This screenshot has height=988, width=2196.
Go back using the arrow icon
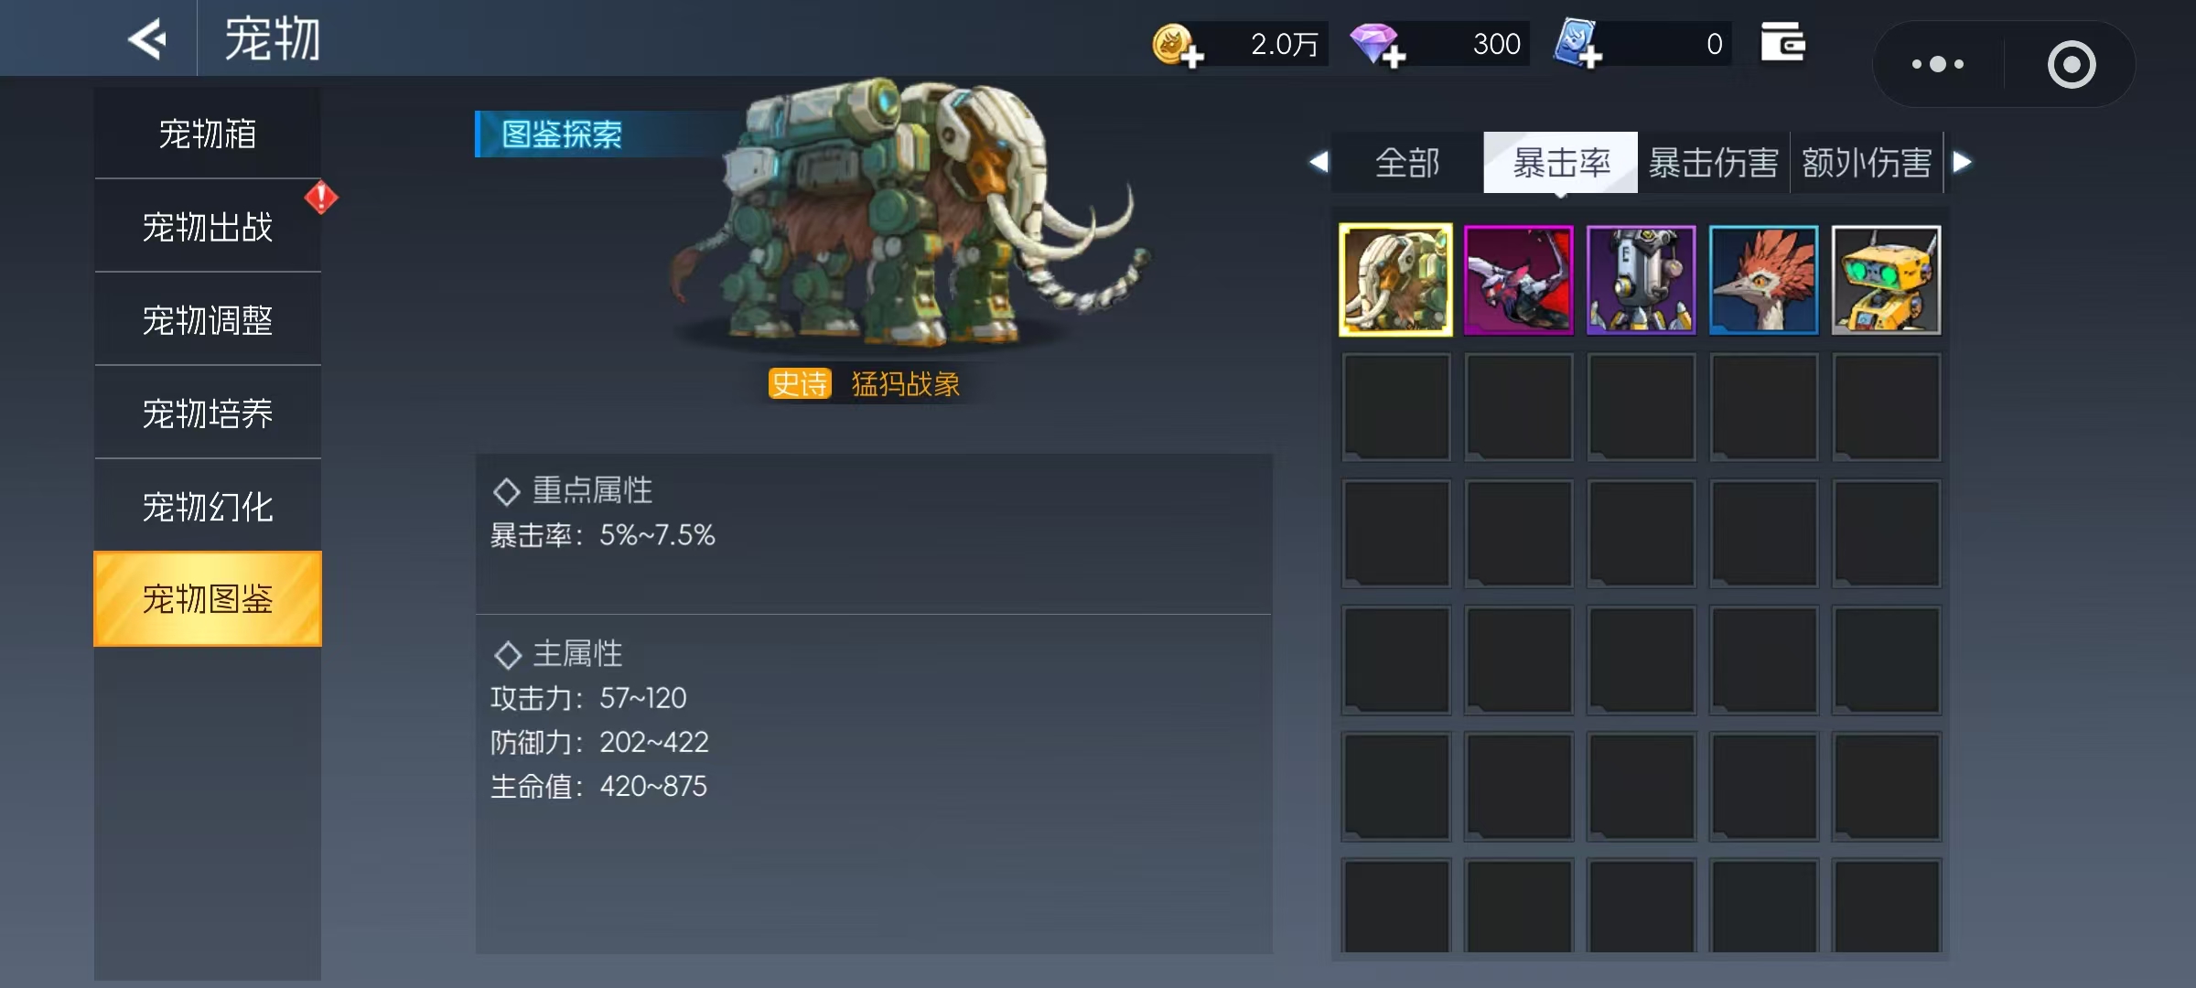(147, 39)
